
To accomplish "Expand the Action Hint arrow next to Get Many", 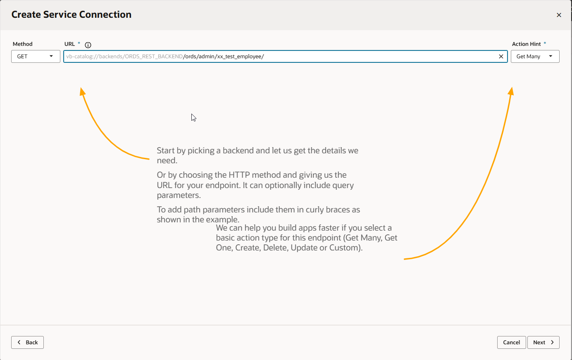I will tap(551, 56).
